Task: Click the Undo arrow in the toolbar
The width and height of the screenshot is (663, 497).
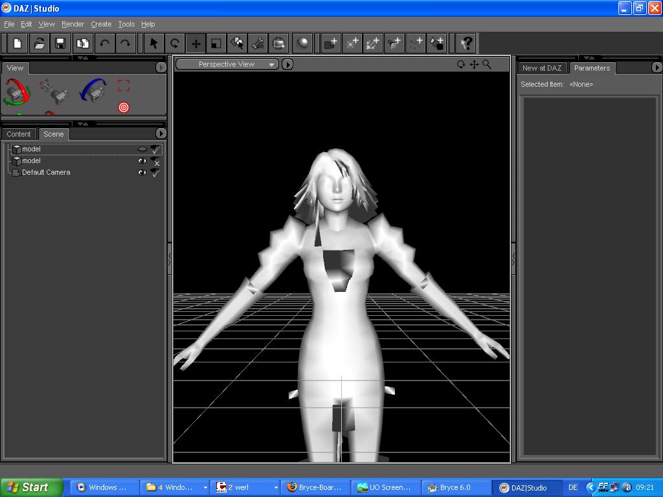Action: click(104, 43)
